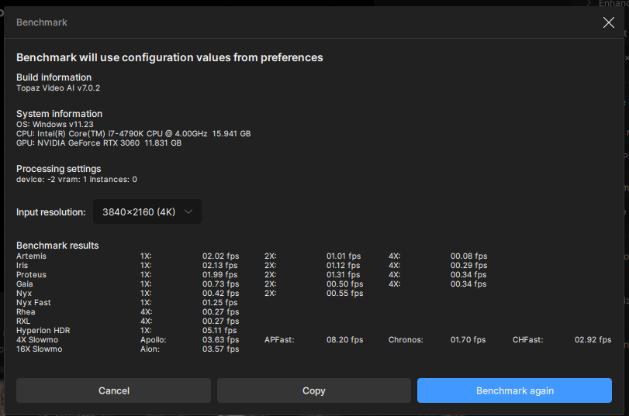The width and height of the screenshot is (629, 416).
Task: Expand the Enhancement section chevron behind the dialog
Action: [x=589, y=4]
